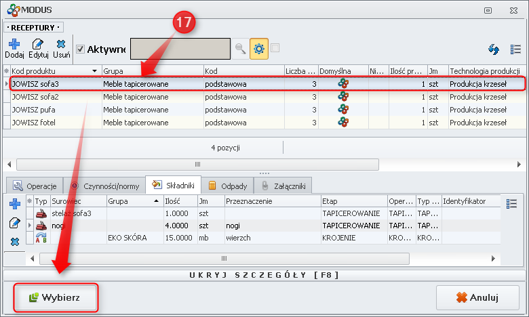The width and height of the screenshot is (529, 317).
Task: Toggle the small checkbox beside gear button
Action: pyautogui.click(x=275, y=48)
